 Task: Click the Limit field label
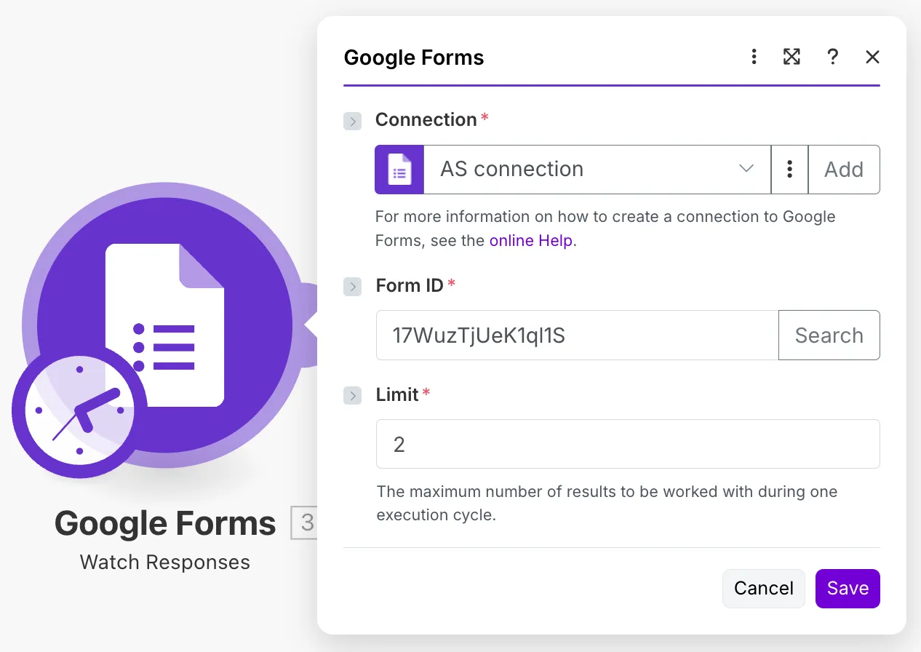(397, 394)
